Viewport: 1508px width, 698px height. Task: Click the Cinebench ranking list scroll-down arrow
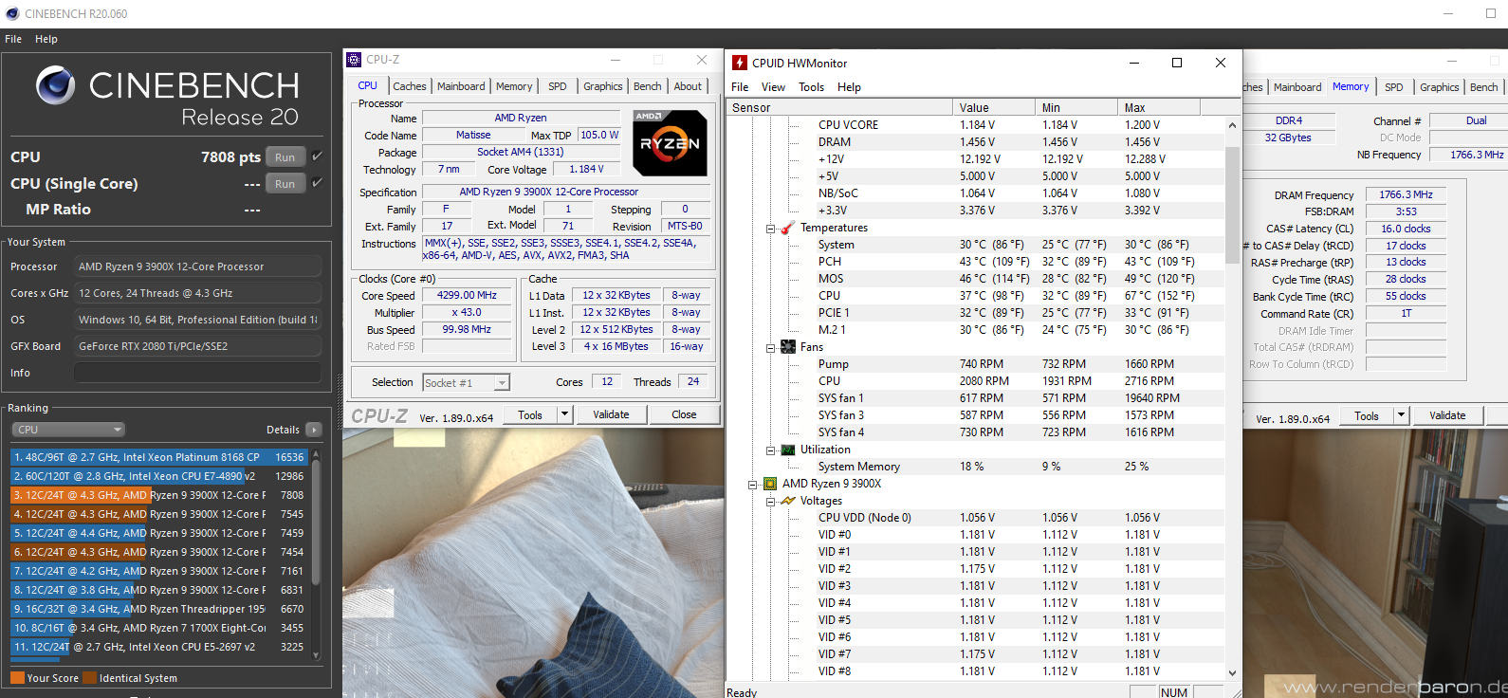pos(316,655)
